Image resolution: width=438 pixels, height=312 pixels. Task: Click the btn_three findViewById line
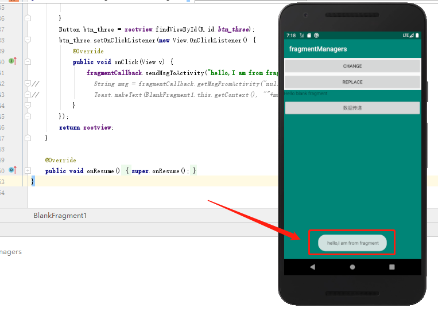156,29
